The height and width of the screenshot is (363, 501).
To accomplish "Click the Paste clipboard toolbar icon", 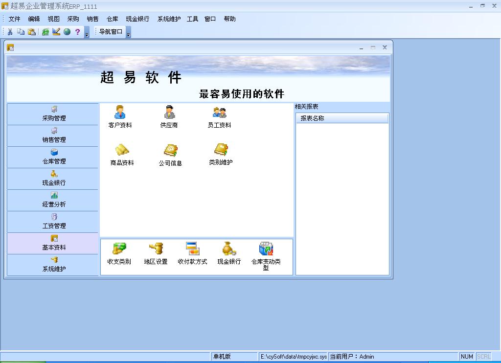I will pyautogui.click(x=32, y=32).
